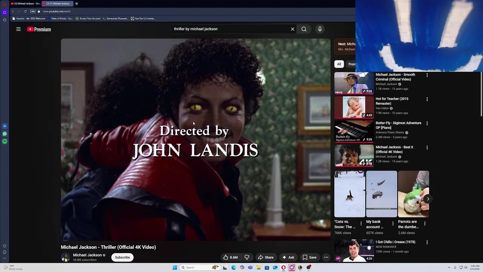Open the Ask AI button

[288, 257]
